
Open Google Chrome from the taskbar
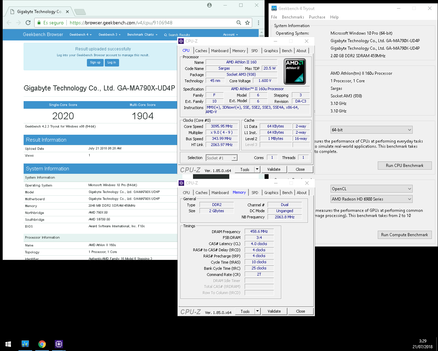click(x=42, y=344)
